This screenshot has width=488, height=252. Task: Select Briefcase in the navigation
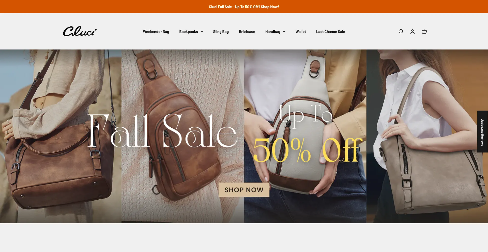coord(247,32)
